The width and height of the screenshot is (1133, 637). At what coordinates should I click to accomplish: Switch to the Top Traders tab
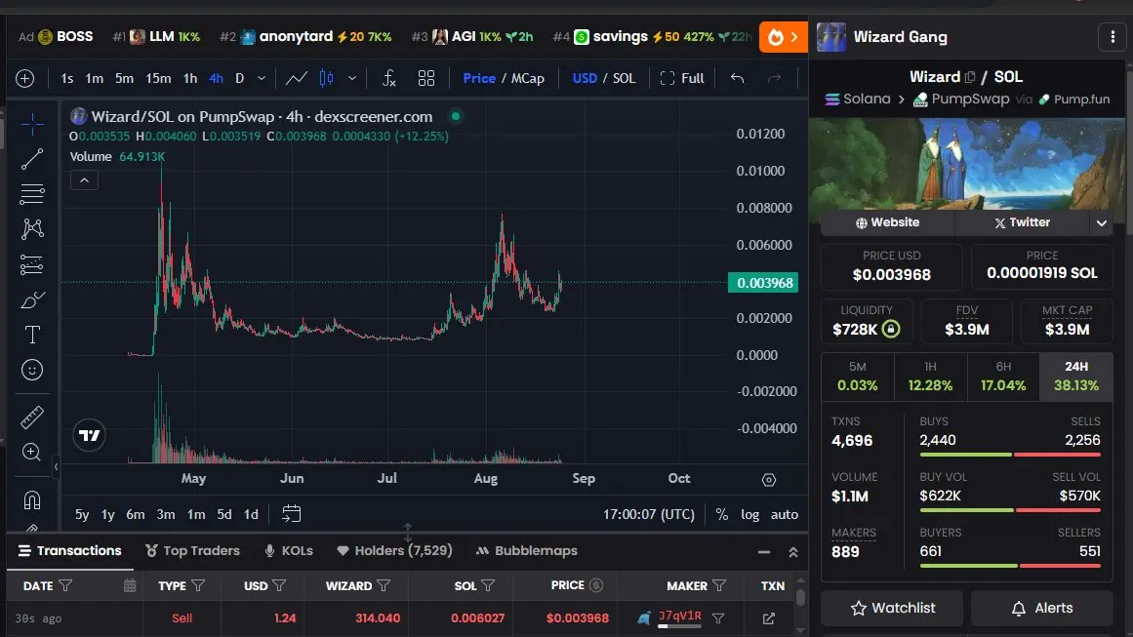(192, 550)
